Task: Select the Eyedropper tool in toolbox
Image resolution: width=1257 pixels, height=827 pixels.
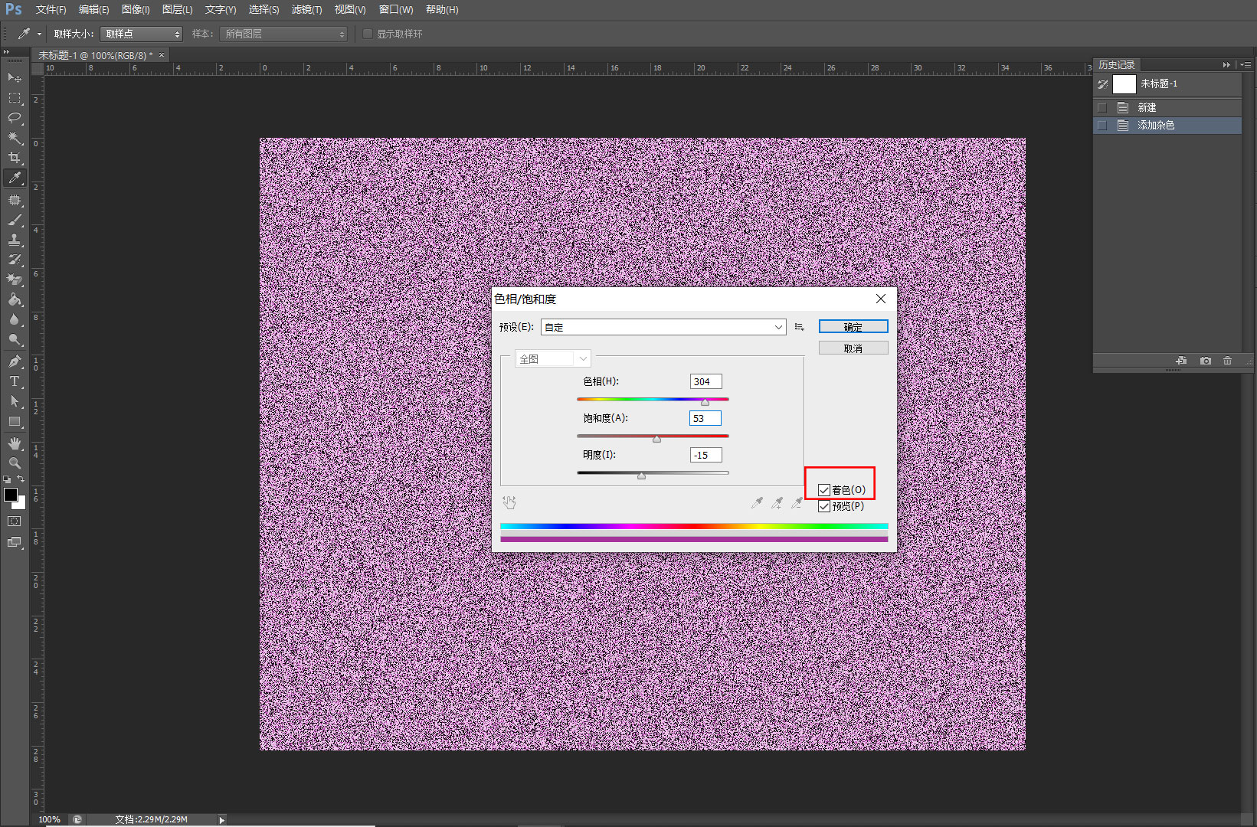Action: pyautogui.click(x=15, y=178)
